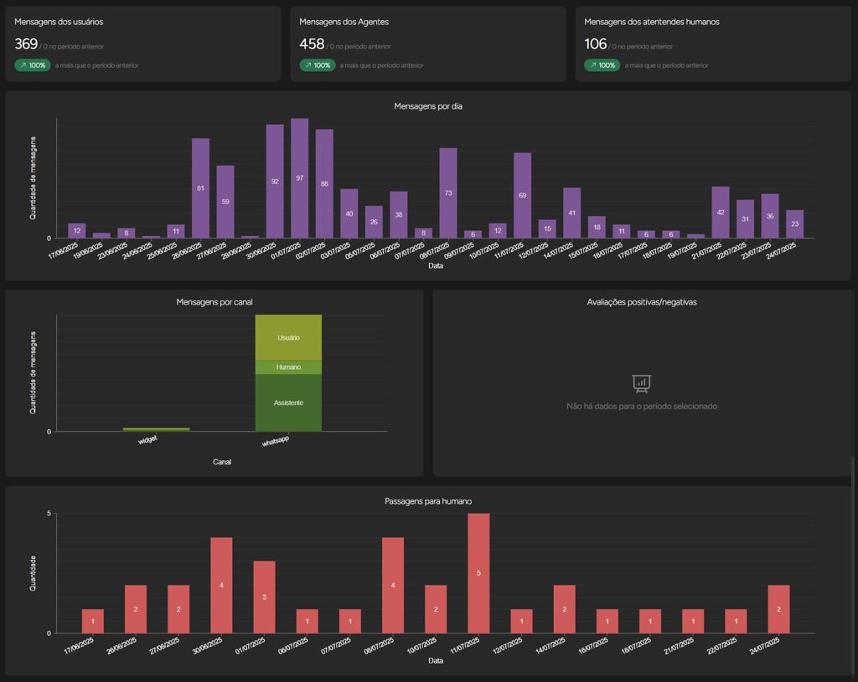Select the purple bar with value 88
The image size is (858, 682).
pyautogui.click(x=324, y=183)
